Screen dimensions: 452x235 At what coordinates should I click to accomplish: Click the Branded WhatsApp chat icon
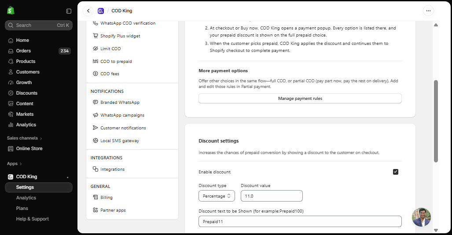coord(96,102)
